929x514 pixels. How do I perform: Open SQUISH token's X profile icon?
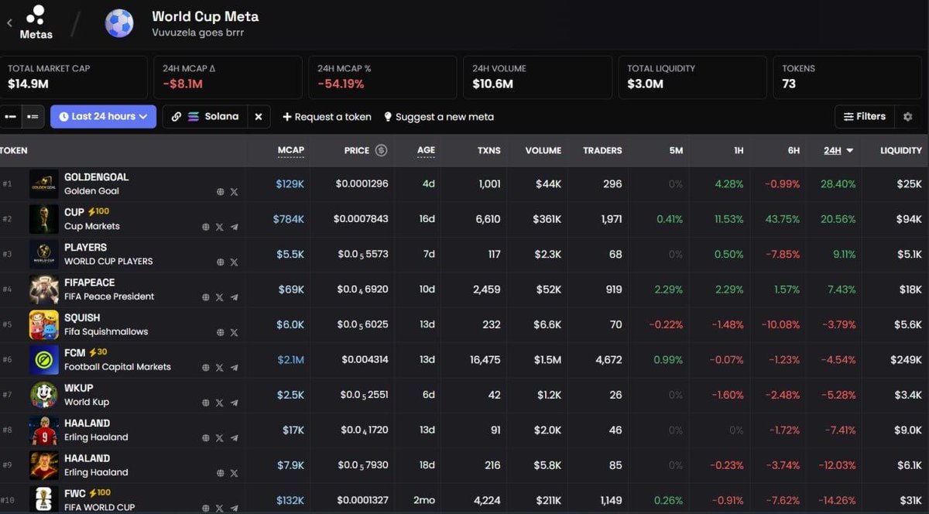tap(235, 333)
